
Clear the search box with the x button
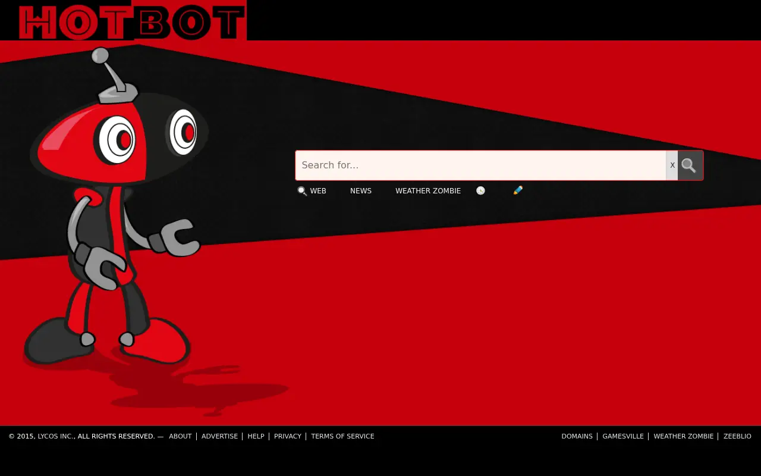[x=672, y=165]
